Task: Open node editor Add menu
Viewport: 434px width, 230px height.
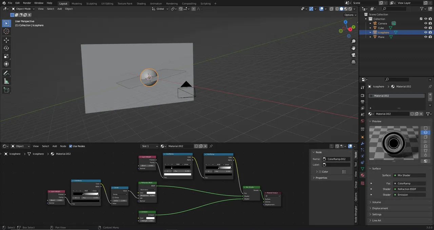Action: [x=55, y=146]
